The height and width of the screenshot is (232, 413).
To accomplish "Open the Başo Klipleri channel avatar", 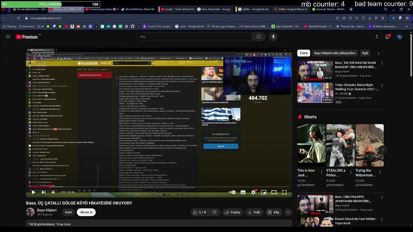I will 30,212.
